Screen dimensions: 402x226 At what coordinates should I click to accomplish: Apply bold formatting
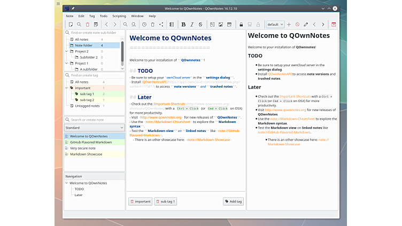(183, 25)
